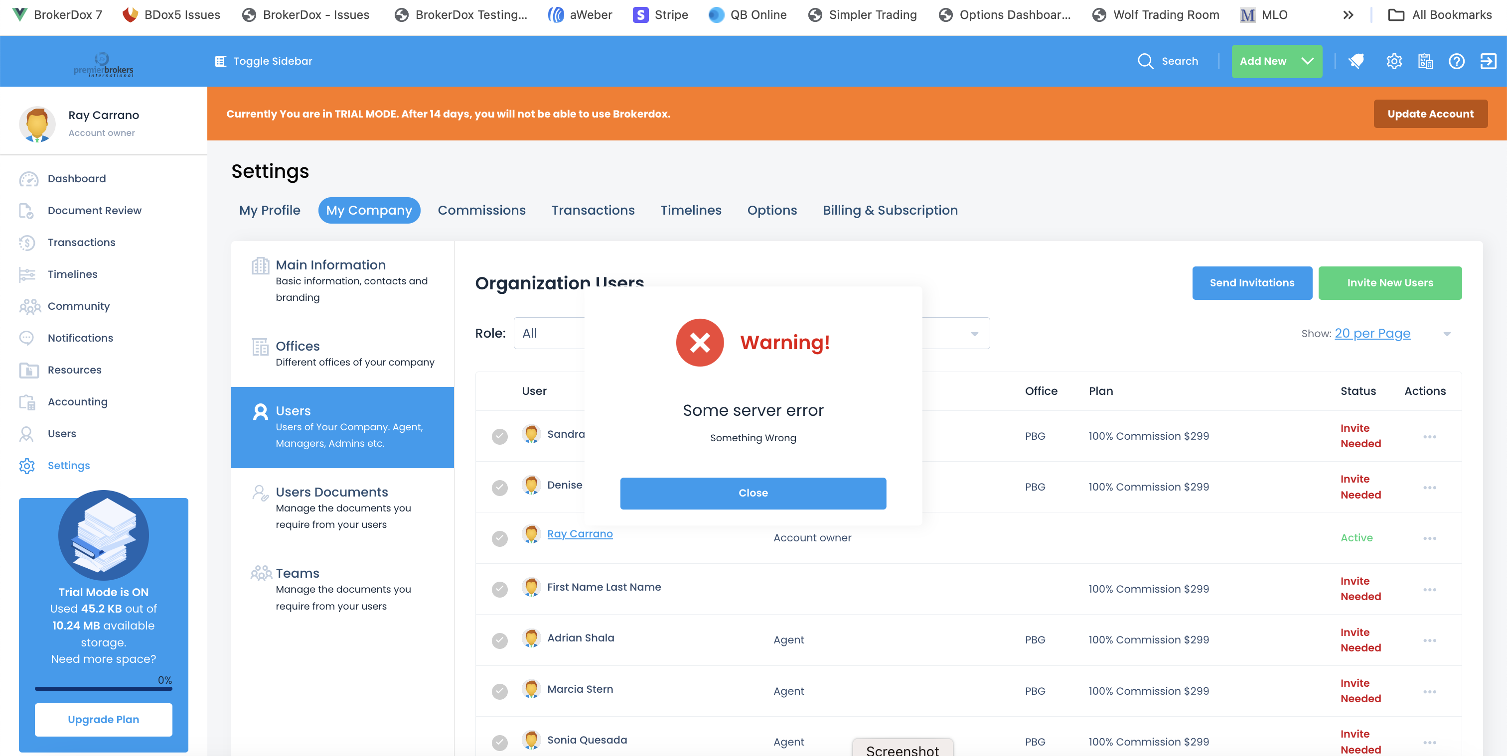Viewport: 1507px width, 756px height.
Task: Open the help question mark icon
Action: (1457, 61)
